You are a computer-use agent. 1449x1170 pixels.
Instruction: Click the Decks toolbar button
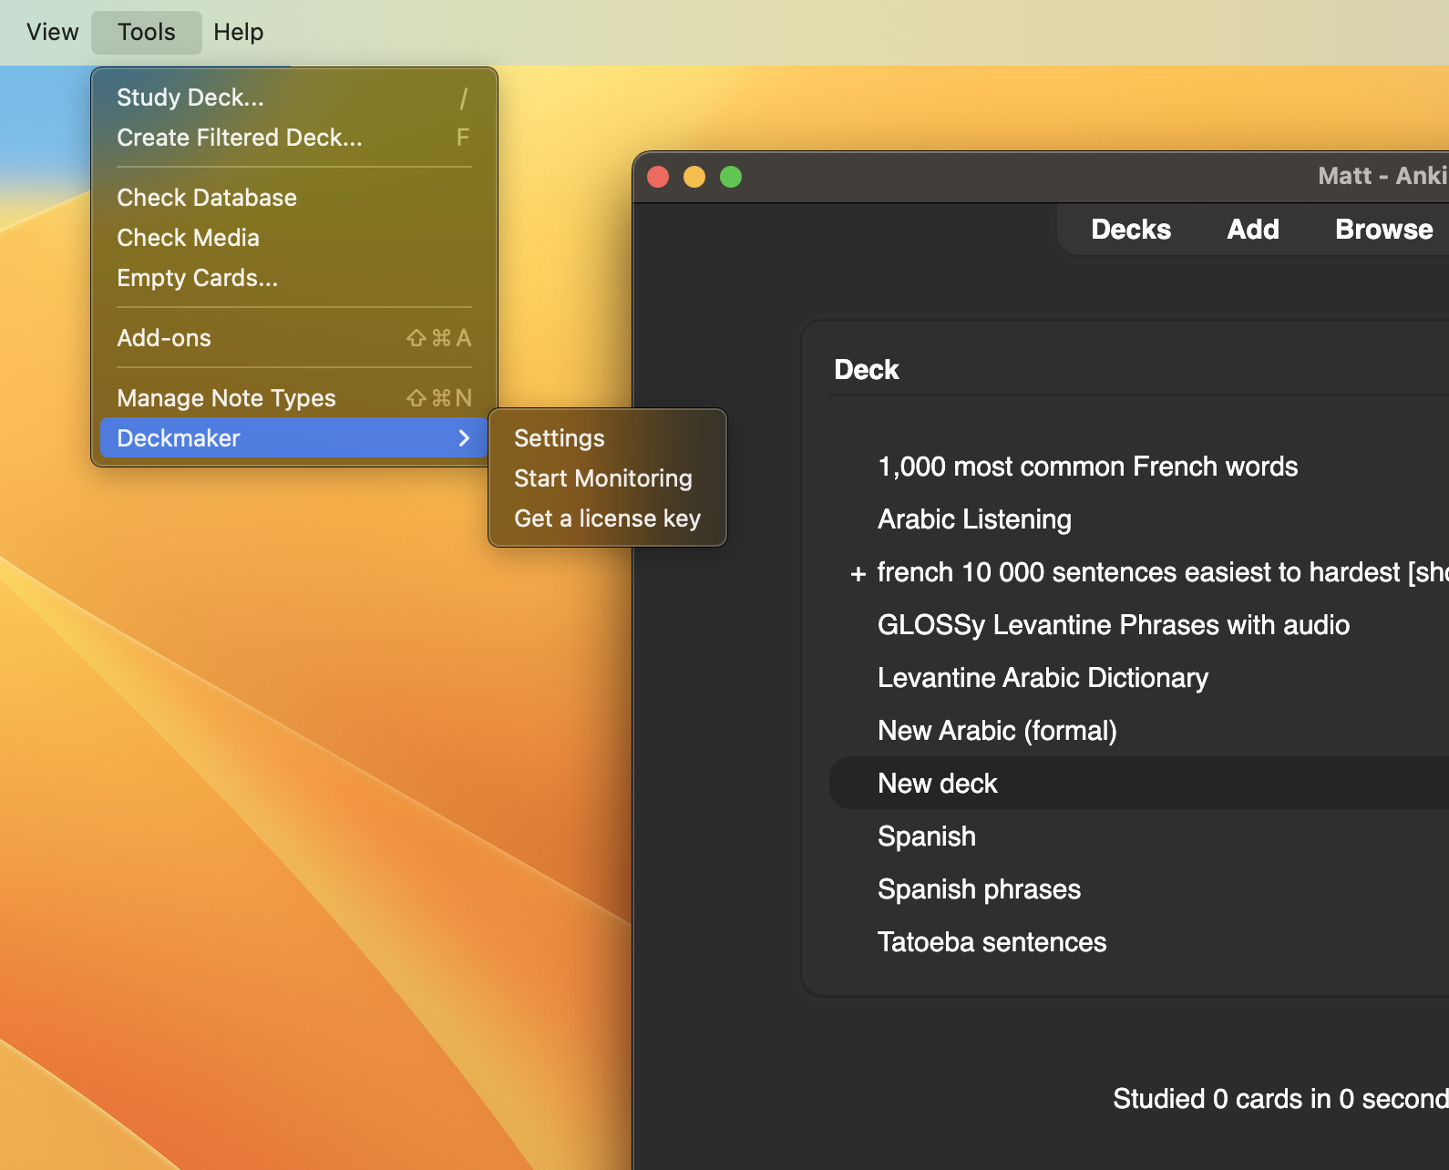coord(1130,230)
